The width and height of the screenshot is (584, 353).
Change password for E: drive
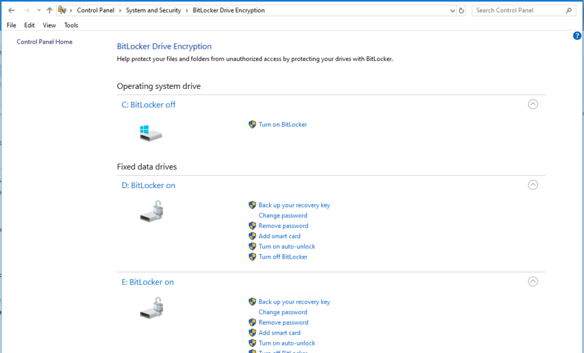coord(282,312)
